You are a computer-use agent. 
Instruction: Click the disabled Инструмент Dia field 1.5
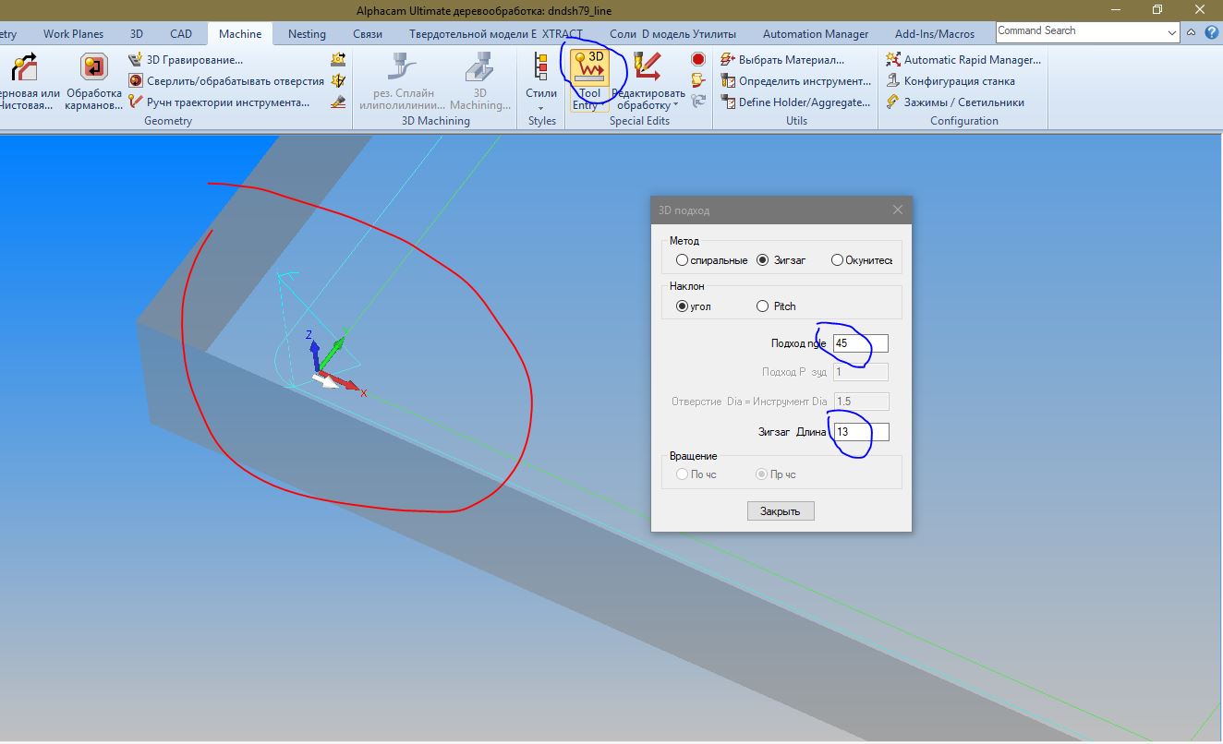click(x=861, y=401)
